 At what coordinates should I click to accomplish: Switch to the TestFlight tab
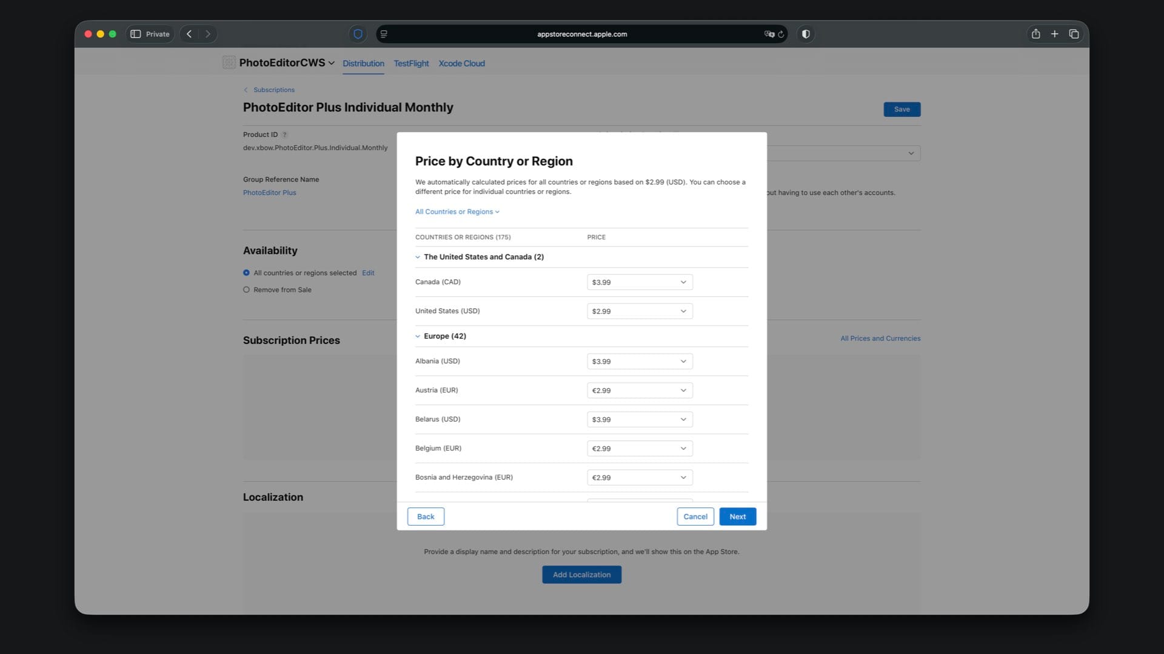pyautogui.click(x=411, y=64)
